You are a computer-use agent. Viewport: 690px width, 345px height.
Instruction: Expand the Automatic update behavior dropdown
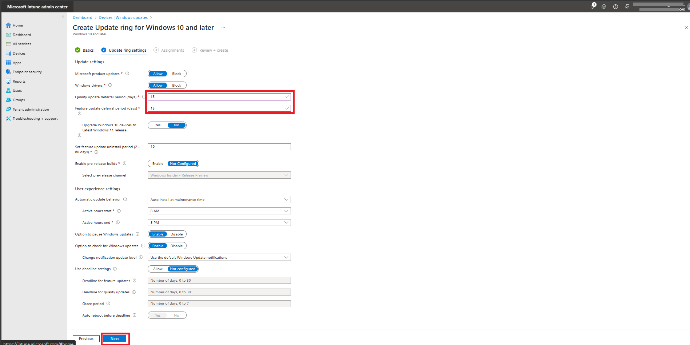[x=219, y=199]
